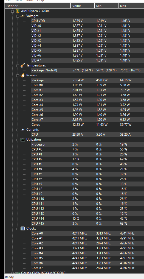Screen dimensions: 144x279
Task: Select the Package (Node 0) temperature row
Action: (x=87, y=70)
